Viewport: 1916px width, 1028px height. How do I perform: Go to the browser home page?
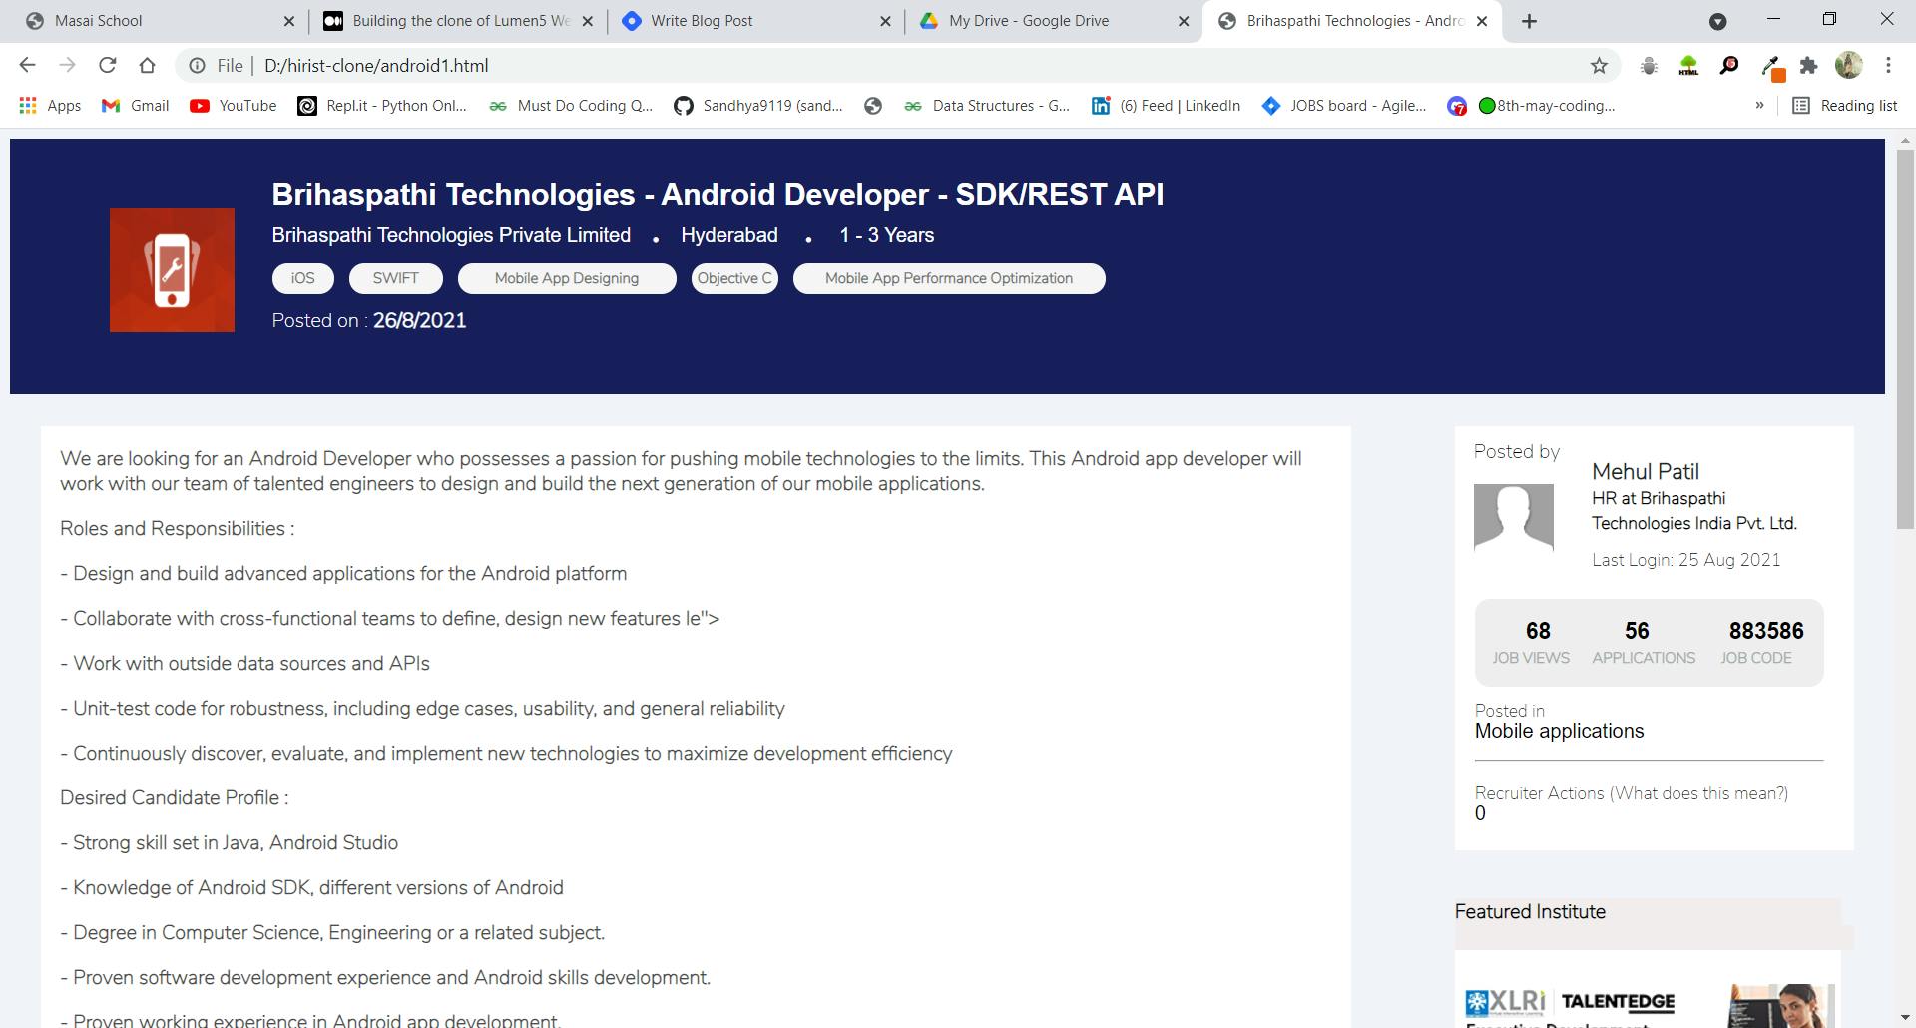tap(147, 65)
